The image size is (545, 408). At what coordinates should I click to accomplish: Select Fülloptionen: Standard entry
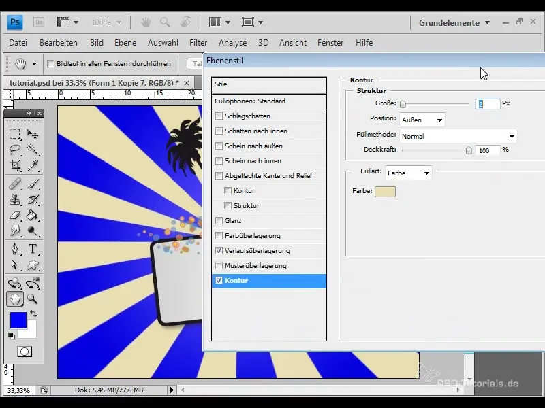[268, 101]
